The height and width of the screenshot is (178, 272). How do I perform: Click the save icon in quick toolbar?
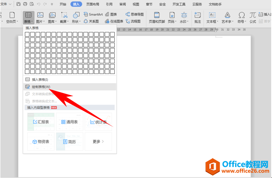tap(18, 4)
